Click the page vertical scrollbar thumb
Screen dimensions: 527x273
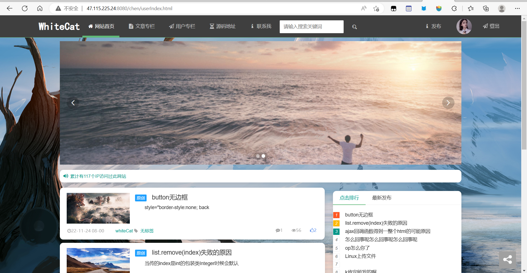pyautogui.click(x=524, y=85)
